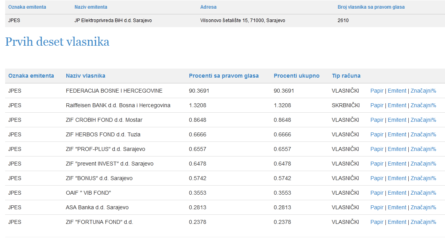Click Broj vlasnika sa pravom glasa header
Viewport: 445px width, 242px height.
pyautogui.click(x=371, y=7)
